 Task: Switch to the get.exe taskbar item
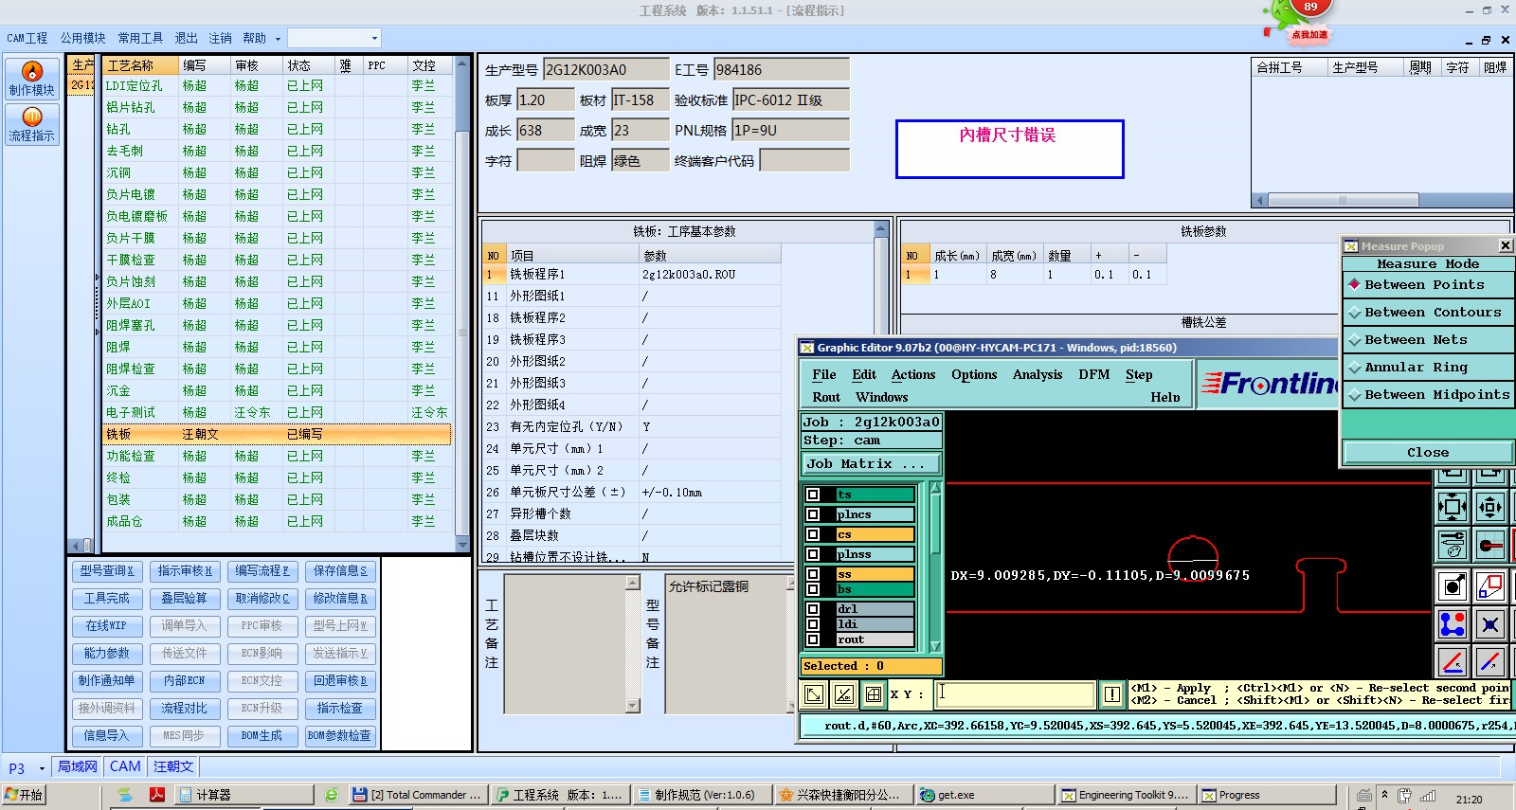[x=984, y=795]
